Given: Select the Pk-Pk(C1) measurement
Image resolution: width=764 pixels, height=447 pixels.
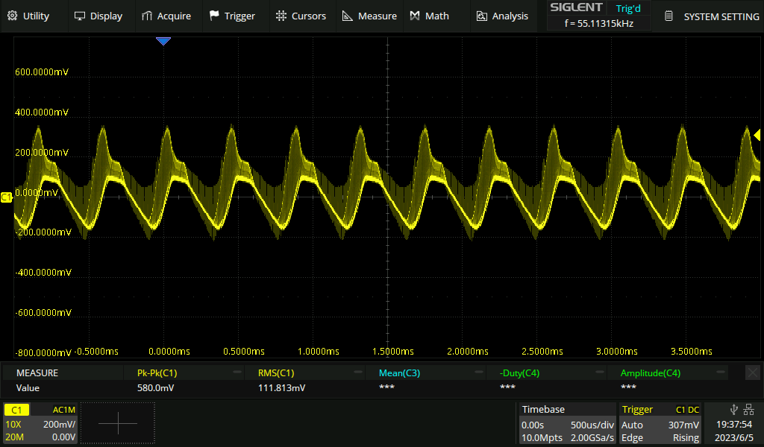Looking at the screenshot, I should 157,372.
